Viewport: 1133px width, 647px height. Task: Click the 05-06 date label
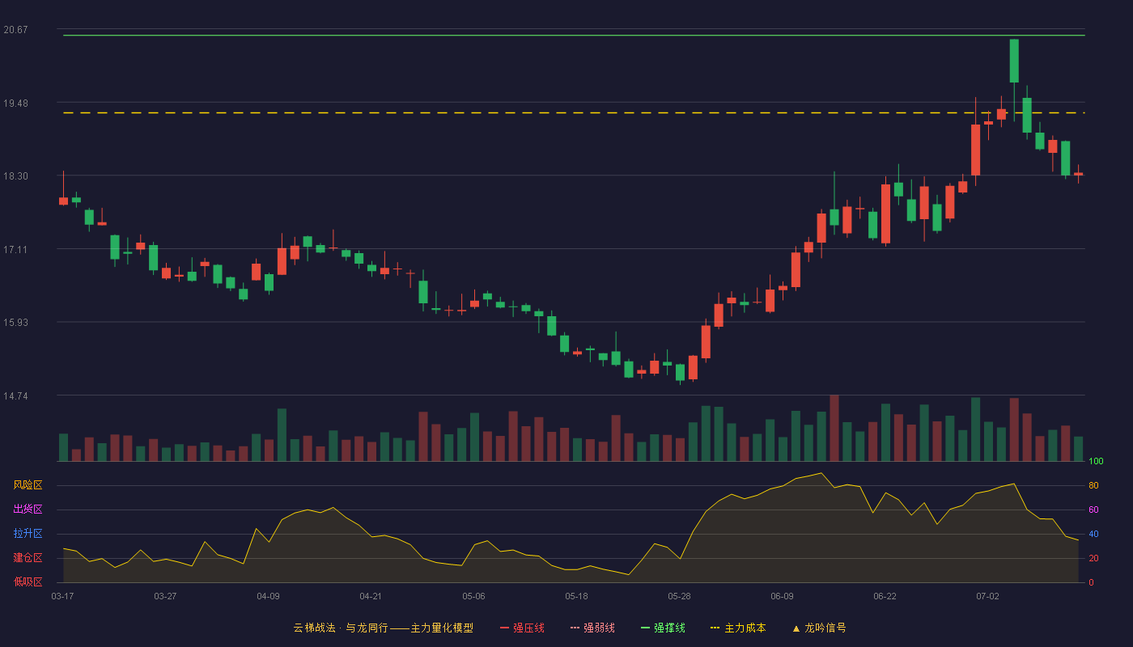click(473, 596)
